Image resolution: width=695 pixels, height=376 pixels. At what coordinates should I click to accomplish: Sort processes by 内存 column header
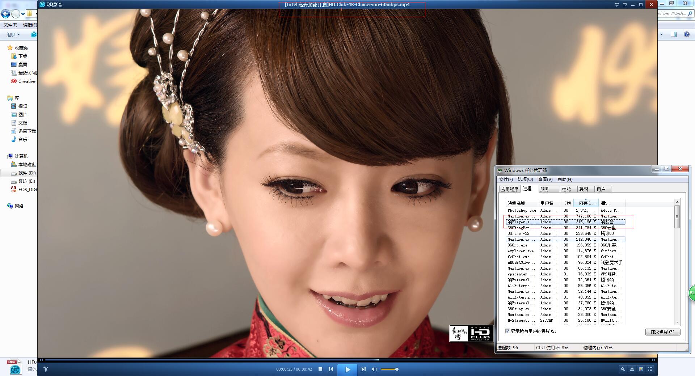pyautogui.click(x=586, y=203)
